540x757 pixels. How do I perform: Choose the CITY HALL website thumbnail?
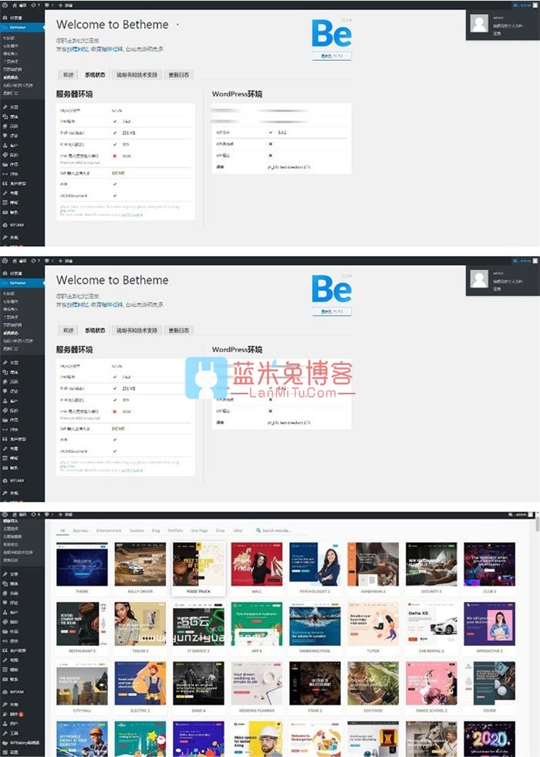82,684
